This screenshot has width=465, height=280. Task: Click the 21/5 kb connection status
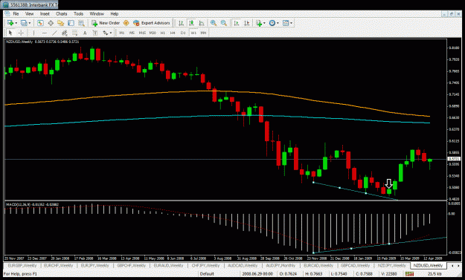pos(434,274)
